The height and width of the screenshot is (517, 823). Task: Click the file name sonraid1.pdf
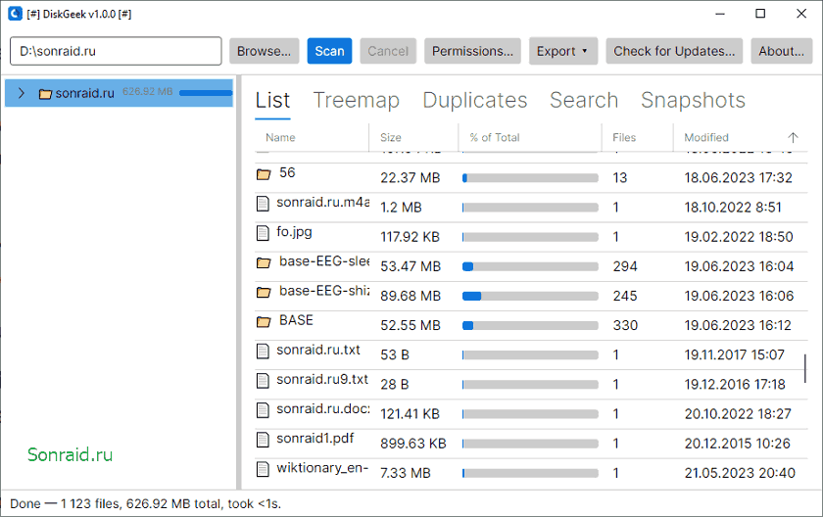[x=315, y=439]
